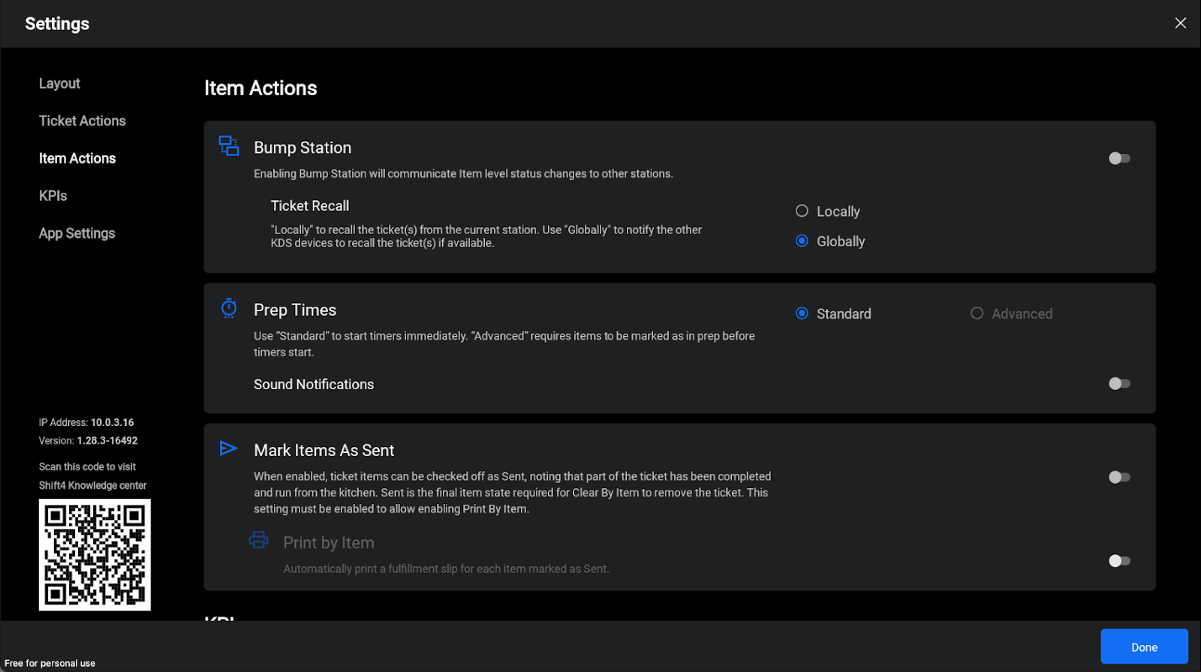Switch to App Settings section
This screenshot has width=1201, height=672.
[77, 234]
